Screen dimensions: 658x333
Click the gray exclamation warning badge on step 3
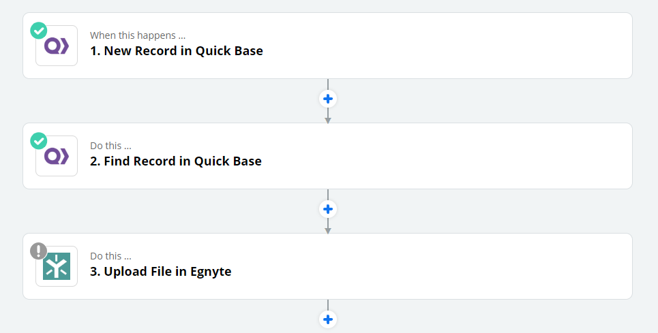[39, 251]
